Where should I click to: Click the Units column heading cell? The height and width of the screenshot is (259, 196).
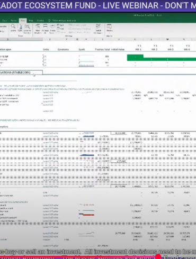[46, 50]
